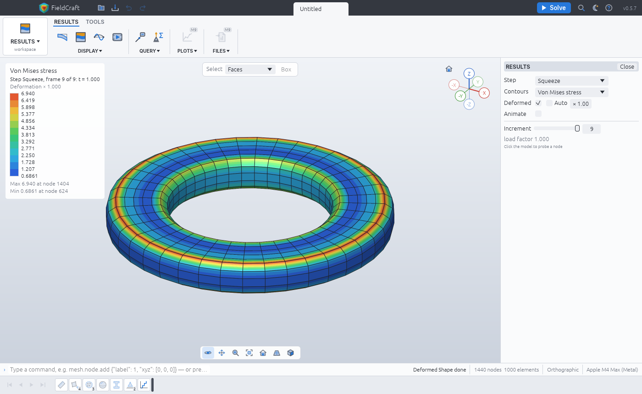Open the Select mode dropdown showing Faces
642x394 pixels.
coord(250,70)
